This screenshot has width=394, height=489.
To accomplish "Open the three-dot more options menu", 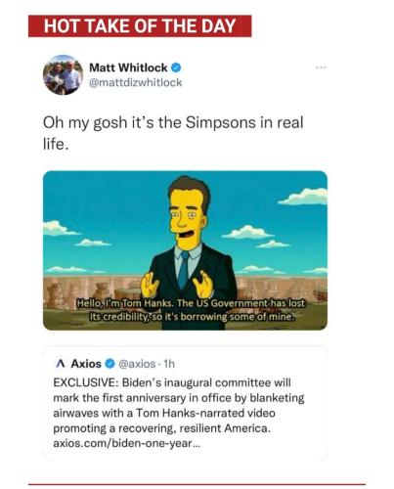I will (x=321, y=67).
